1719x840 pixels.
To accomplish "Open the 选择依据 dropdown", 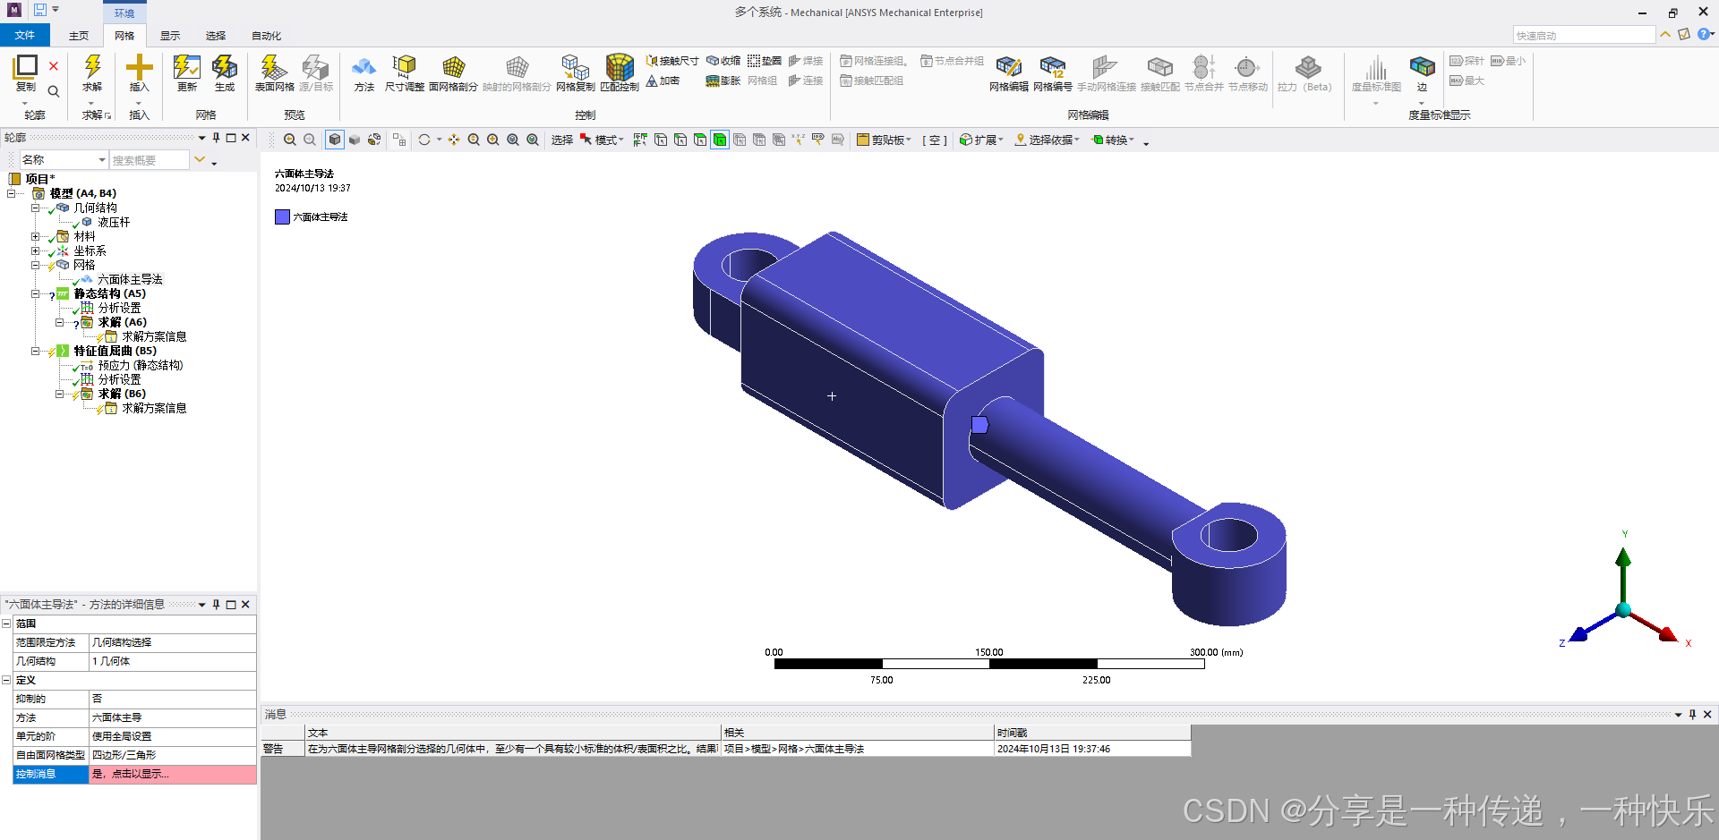I will tap(1047, 140).
